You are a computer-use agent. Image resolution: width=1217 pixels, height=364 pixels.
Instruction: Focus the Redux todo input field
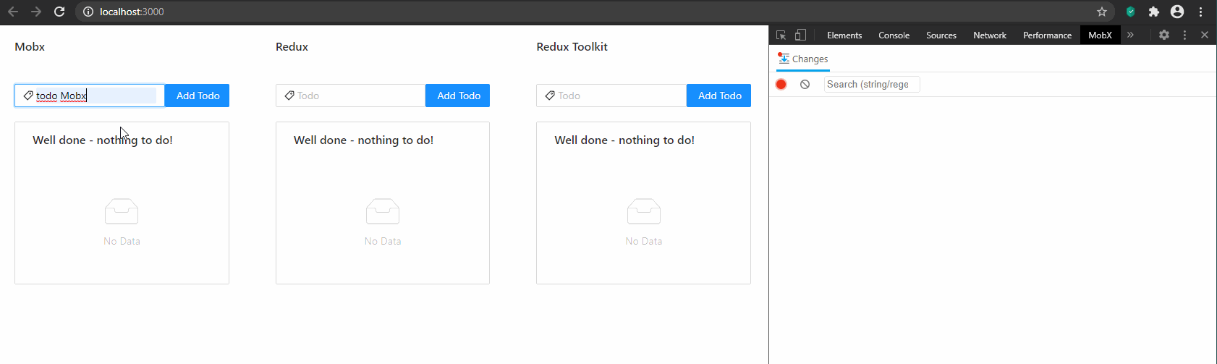coord(350,96)
